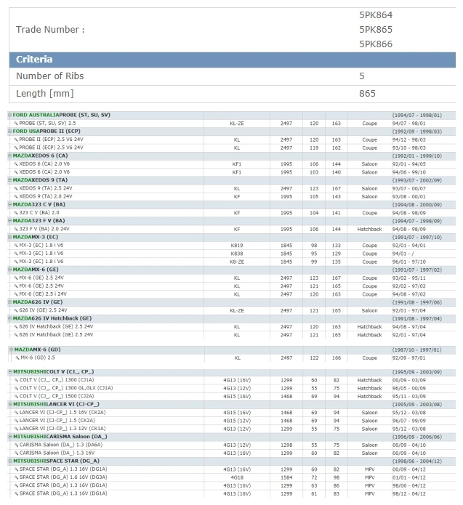Viewport: 463px width, 505px height.
Task: Click date range (1992/01 - 1999/10) on the XEDOS 6 header
Action: pos(417,156)
